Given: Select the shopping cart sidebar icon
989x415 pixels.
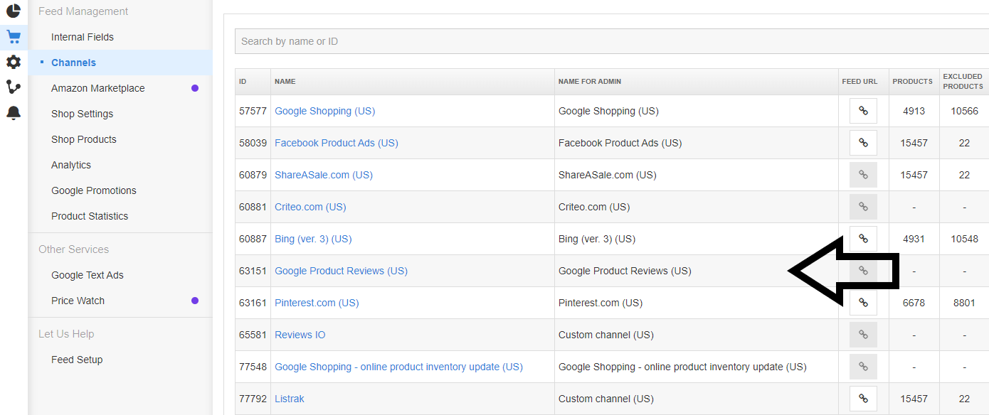Looking at the screenshot, I should (x=13, y=36).
